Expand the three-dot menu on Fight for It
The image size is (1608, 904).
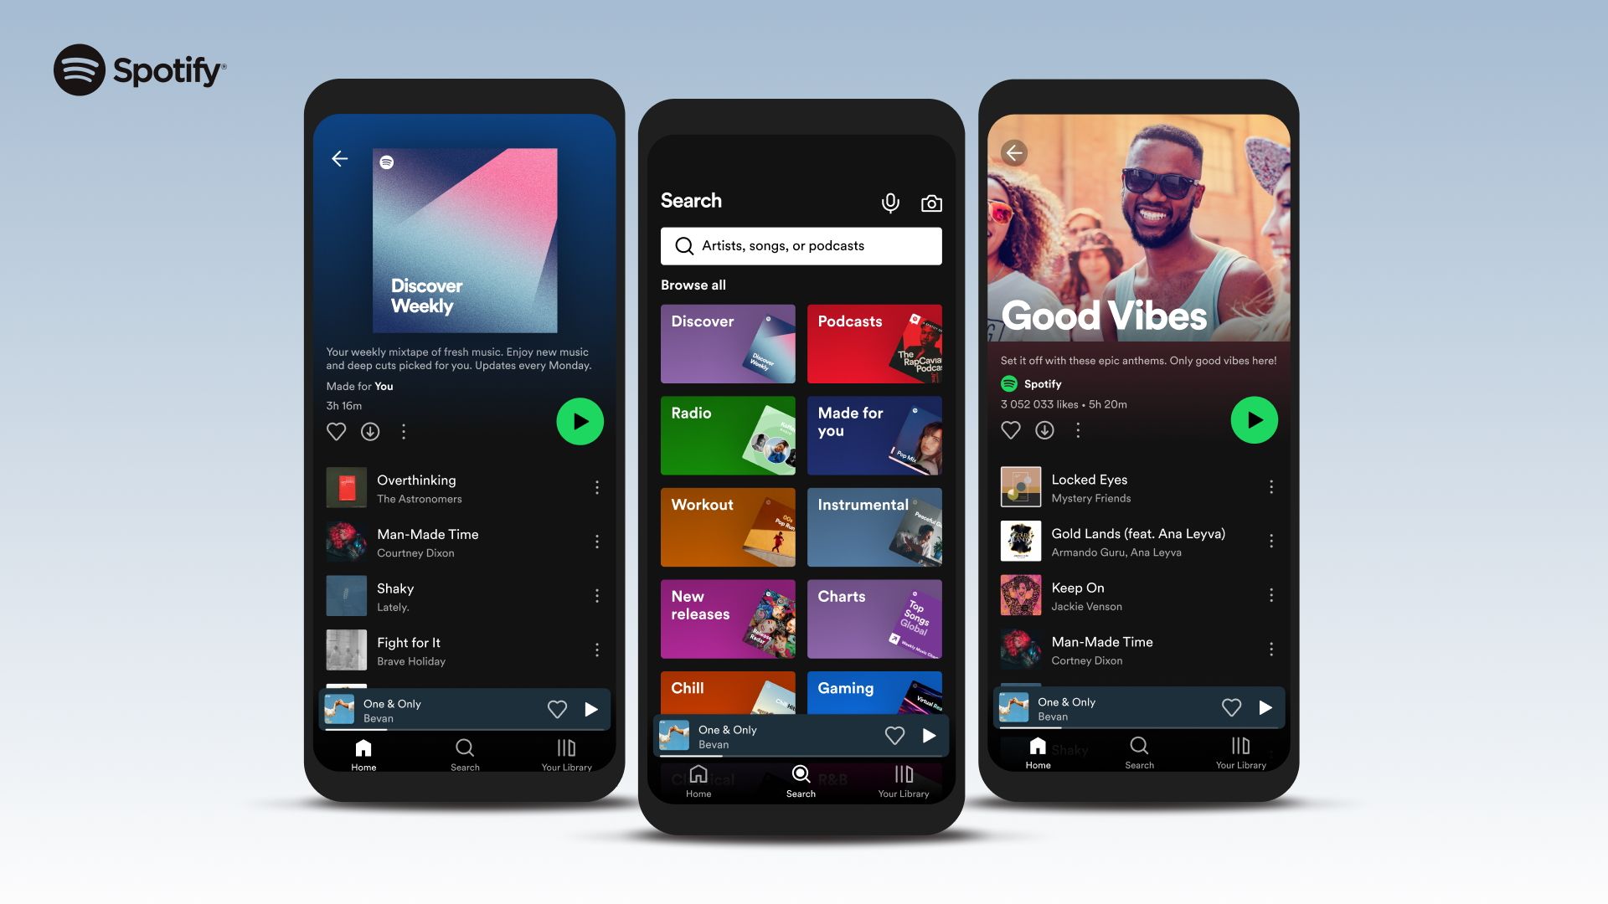click(595, 650)
